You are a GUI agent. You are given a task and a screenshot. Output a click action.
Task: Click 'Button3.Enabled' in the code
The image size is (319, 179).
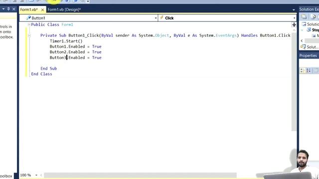coord(67,58)
